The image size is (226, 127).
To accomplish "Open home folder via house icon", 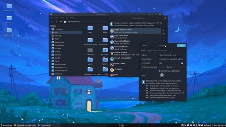I will coord(65,22).
